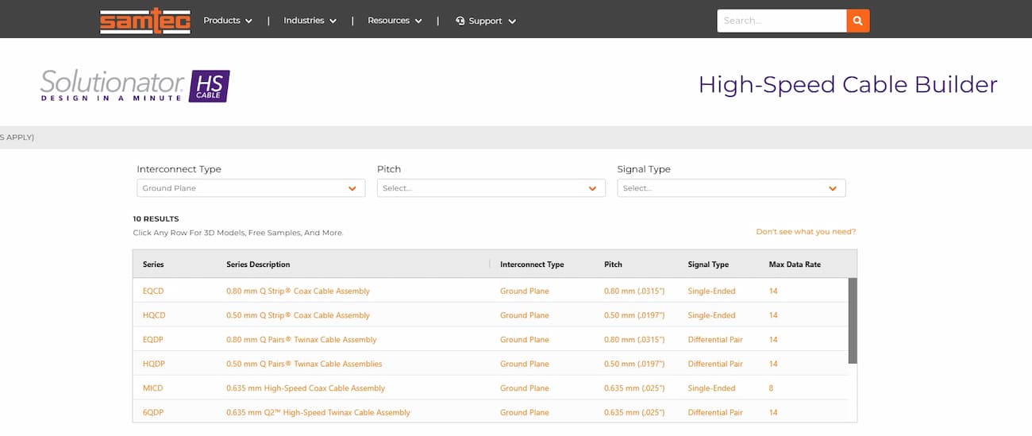Click the Solutionator HS Cable logo
Viewport: 1032px width, 436px height.
point(135,86)
